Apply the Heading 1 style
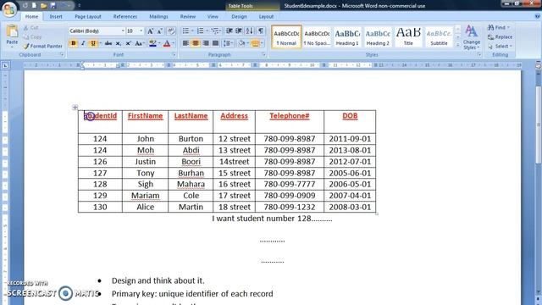542x305 pixels. pos(347,37)
